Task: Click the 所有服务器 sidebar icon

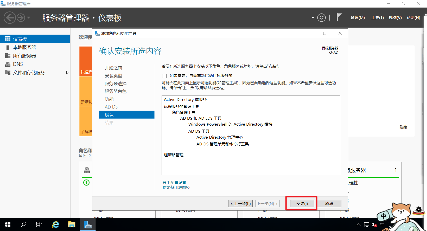Action: [x=8, y=56]
